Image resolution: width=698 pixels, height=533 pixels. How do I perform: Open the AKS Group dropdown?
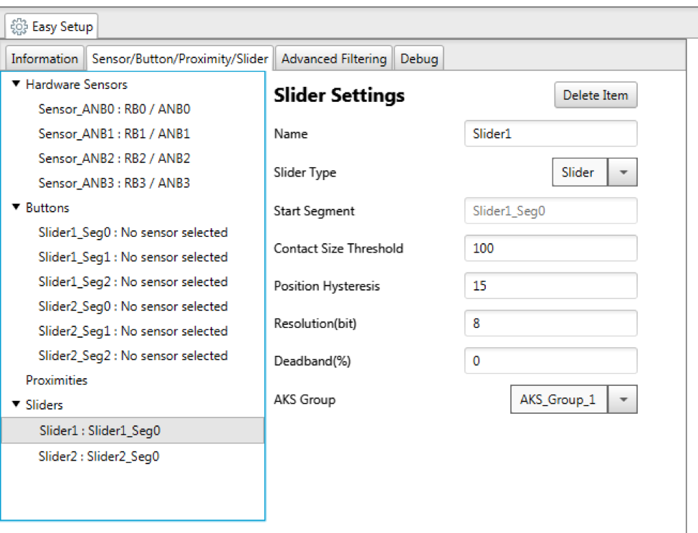(x=623, y=400)
